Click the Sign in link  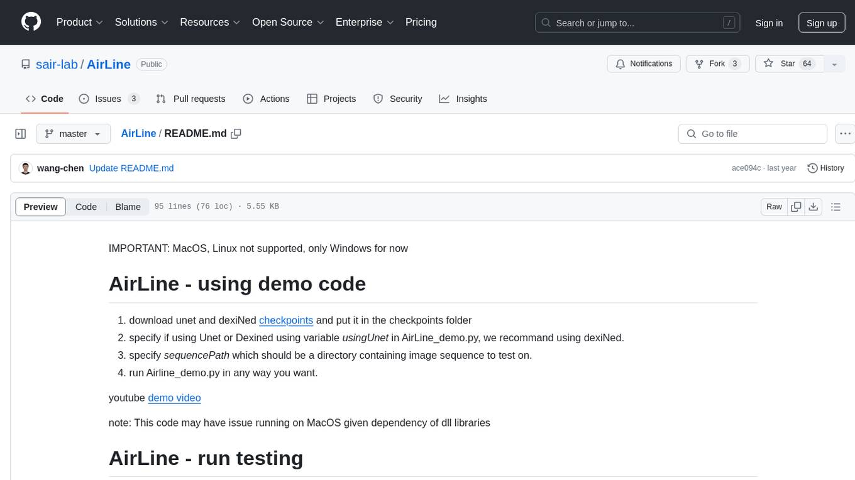click(x=769, y=23)
